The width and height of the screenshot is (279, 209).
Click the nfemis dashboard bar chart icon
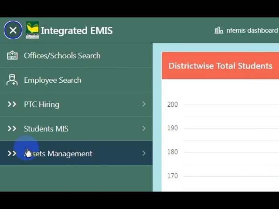point(218,30)
